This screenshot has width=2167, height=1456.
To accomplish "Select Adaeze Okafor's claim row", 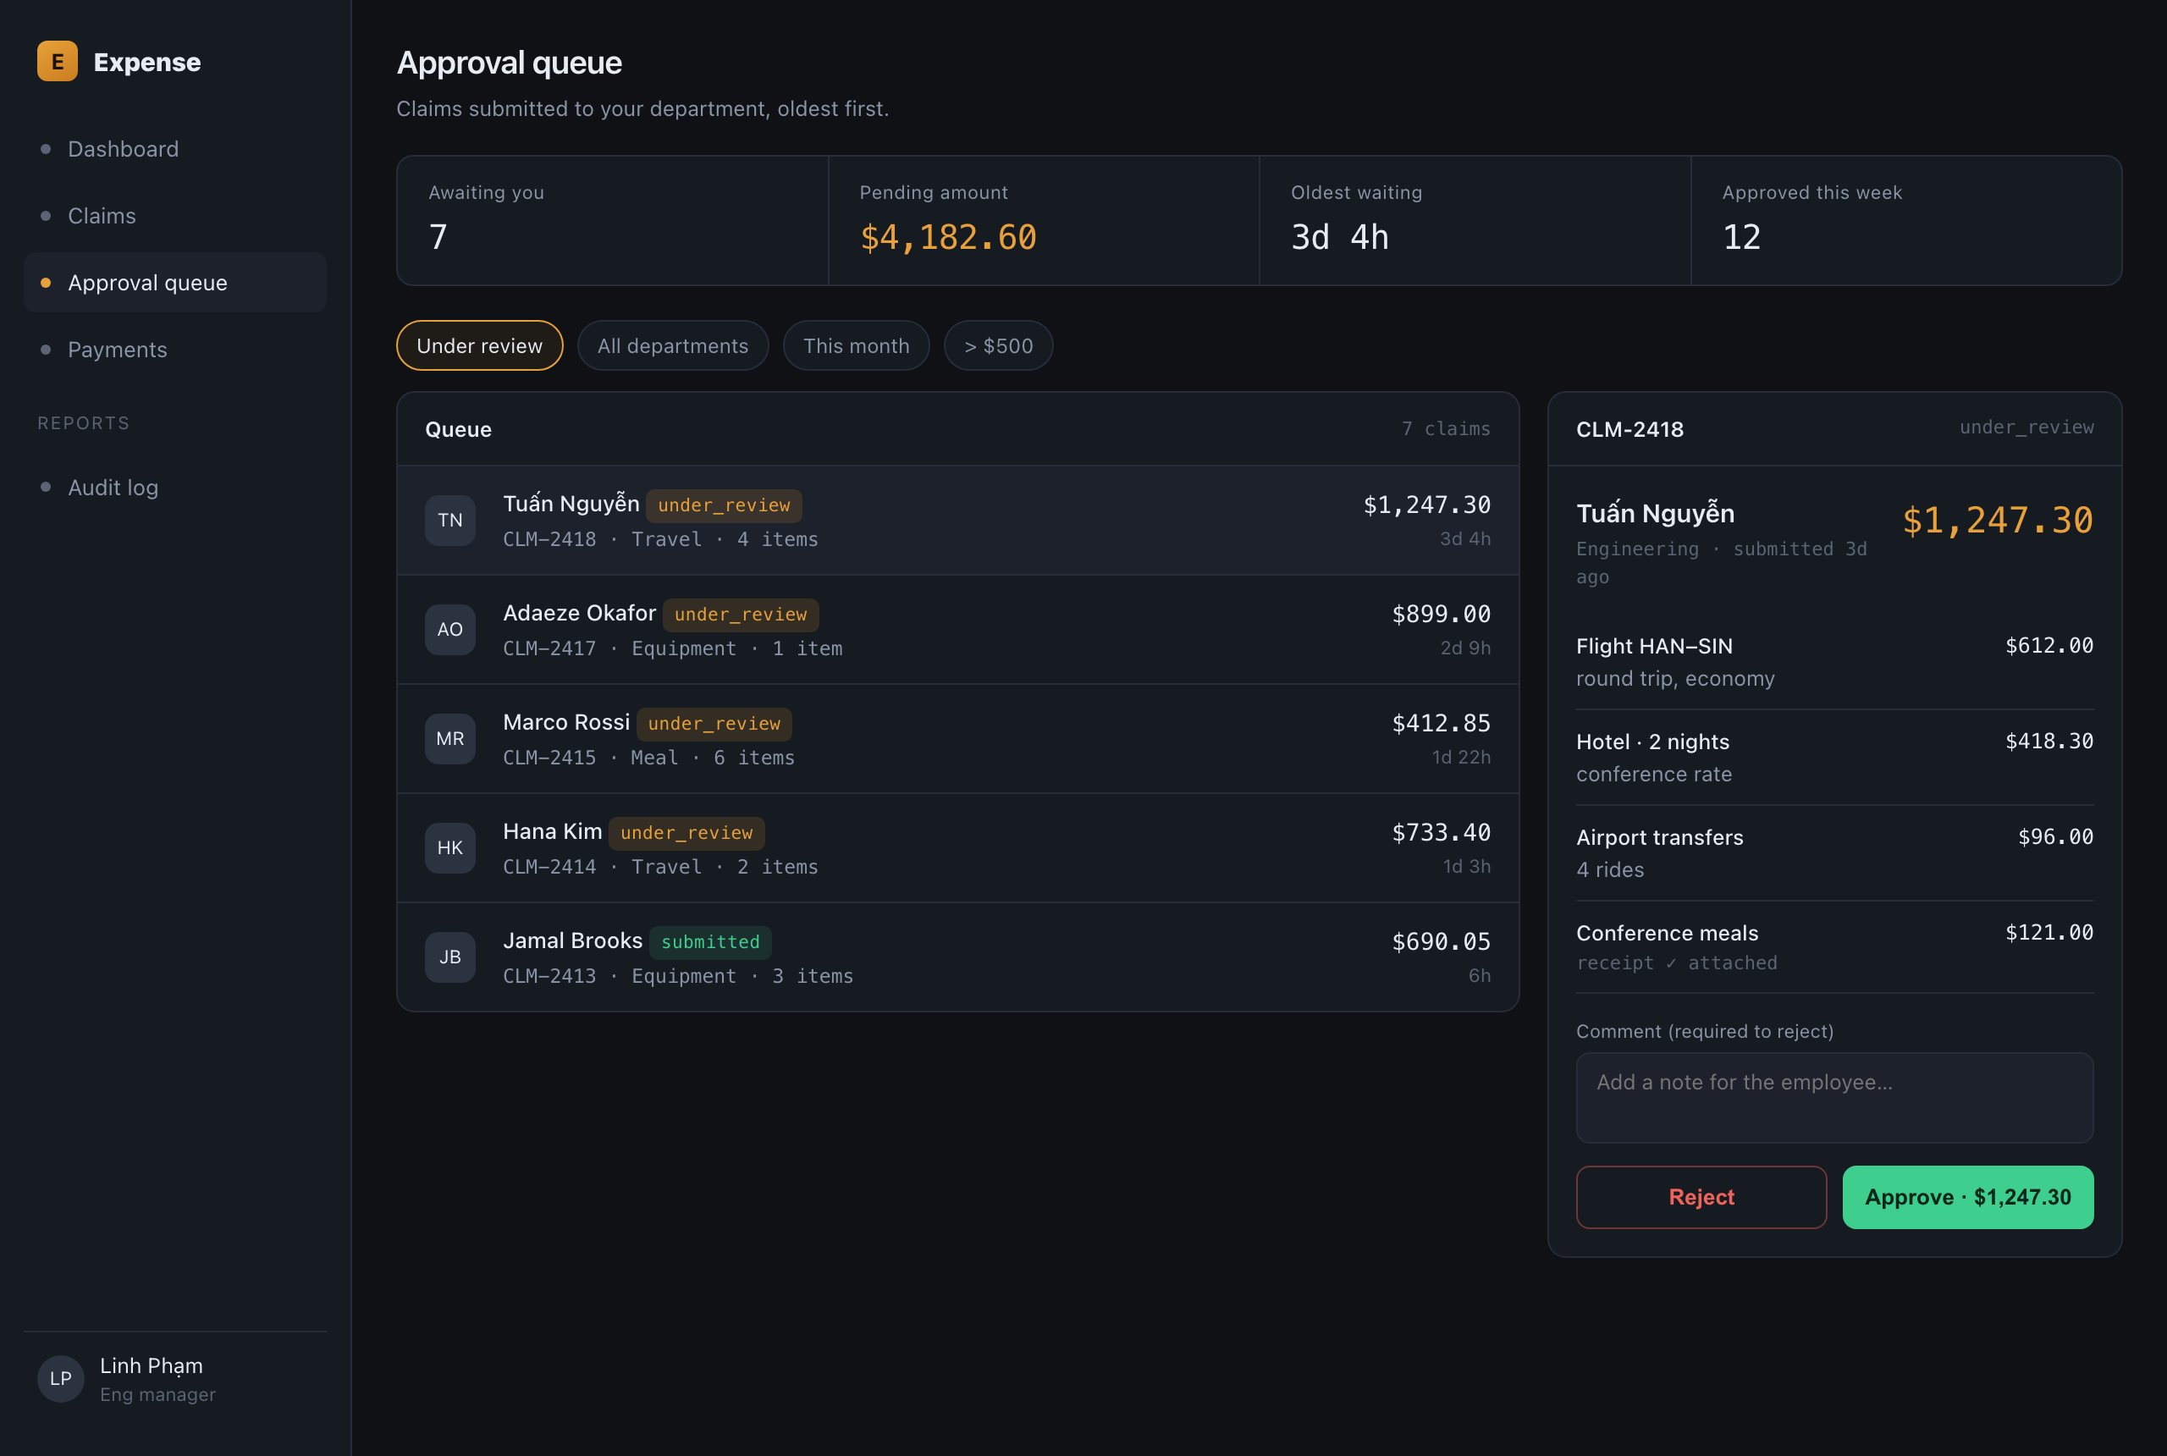I will tap(958, 630).
